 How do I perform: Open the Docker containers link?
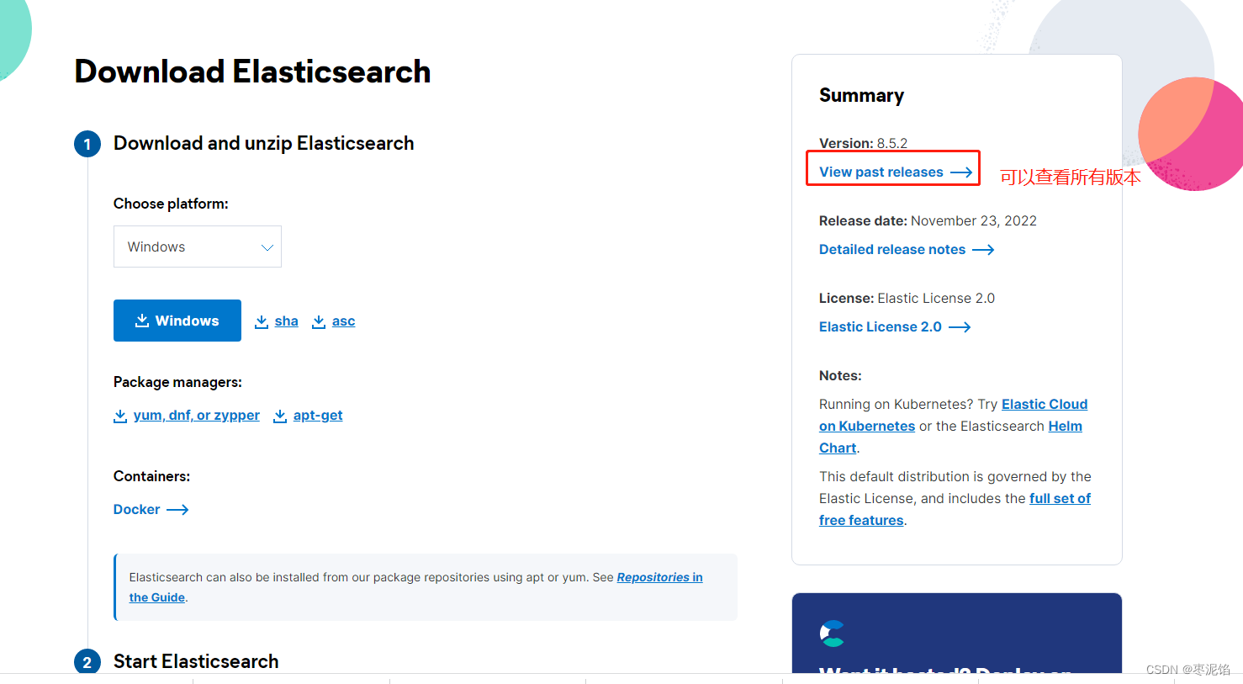(x=136, y=510)
